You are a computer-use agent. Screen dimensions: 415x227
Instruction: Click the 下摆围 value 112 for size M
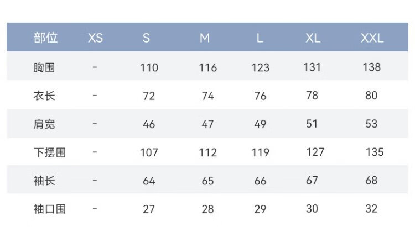(x=208, y=153)
